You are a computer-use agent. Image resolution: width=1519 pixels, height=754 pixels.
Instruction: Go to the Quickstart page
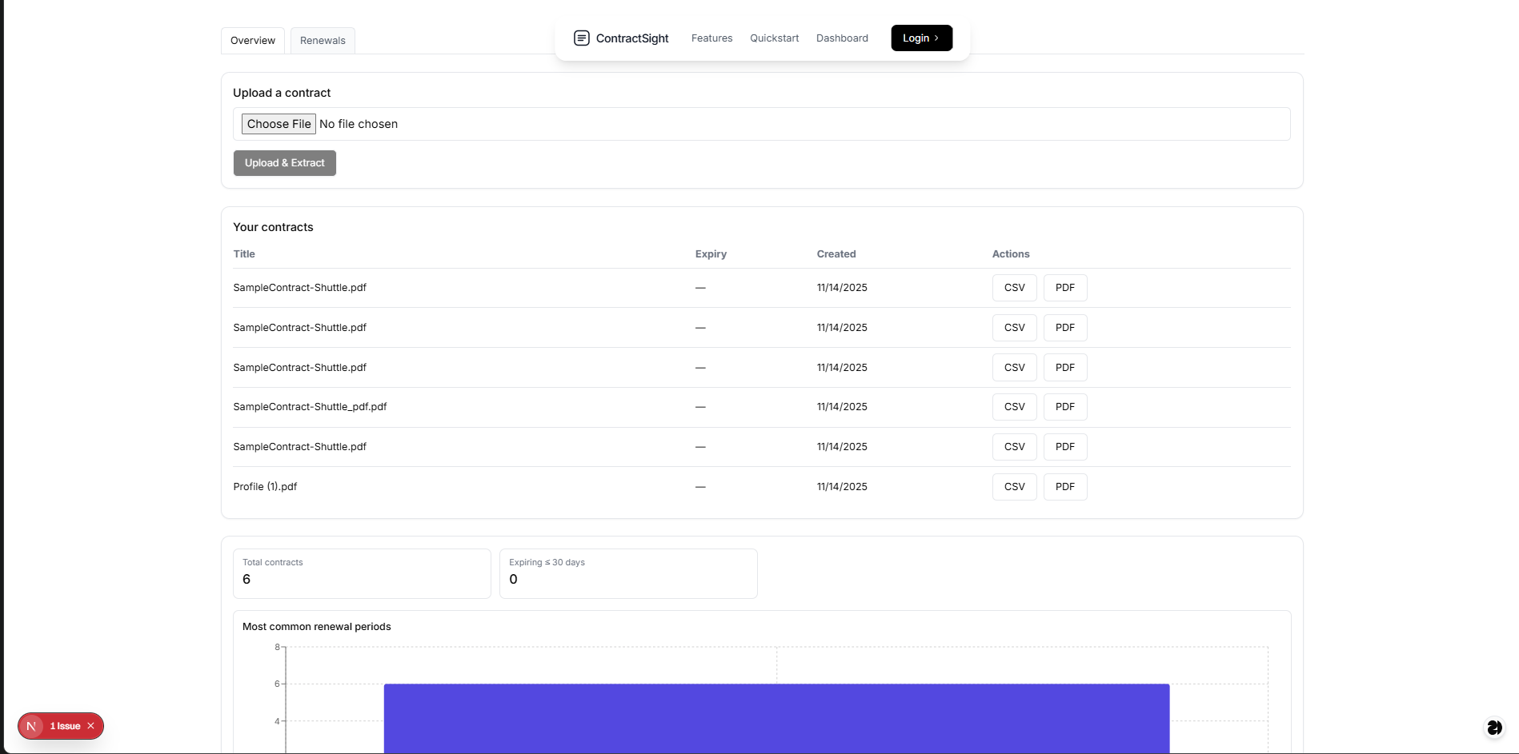(x=773, y=38)
